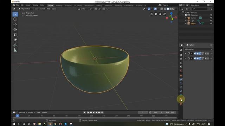225x126 pixels.
Task: Switch to the Modeling workspace tab
Action: point(59,6)
